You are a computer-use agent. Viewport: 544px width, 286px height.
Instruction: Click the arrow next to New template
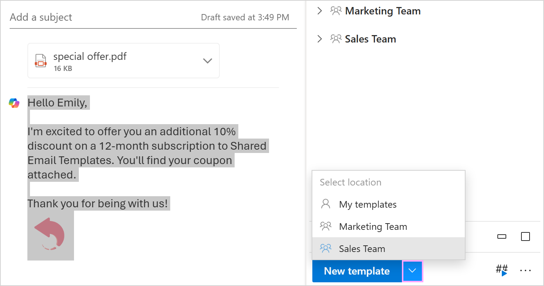point(412,271)
